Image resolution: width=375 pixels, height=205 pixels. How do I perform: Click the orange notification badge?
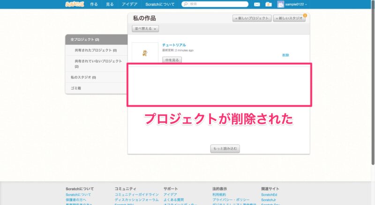[x=305, y=15]
